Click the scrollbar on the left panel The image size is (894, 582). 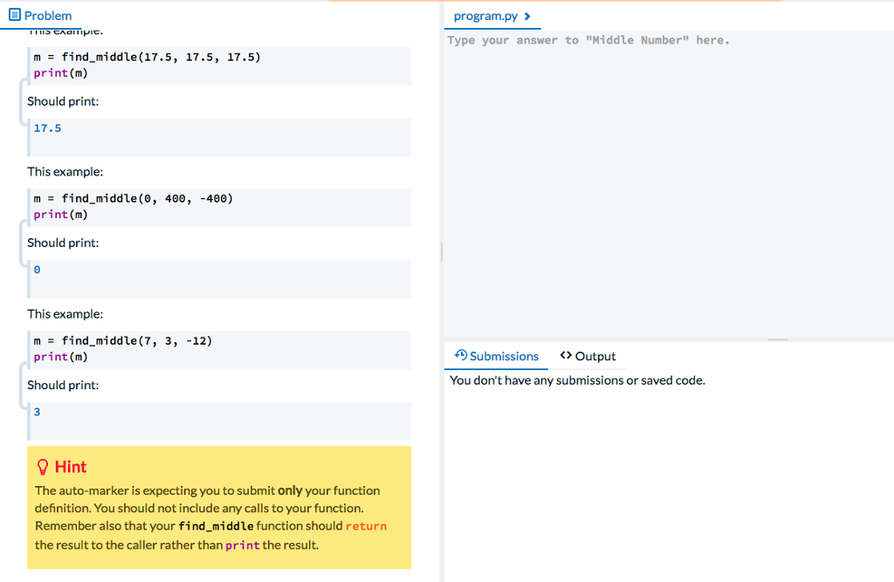(x=441, y=252)
